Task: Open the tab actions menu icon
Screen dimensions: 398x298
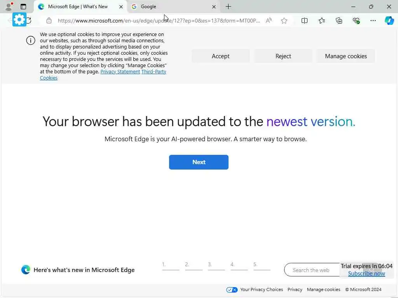Action: pyautogui.click(x=23, y=7)
